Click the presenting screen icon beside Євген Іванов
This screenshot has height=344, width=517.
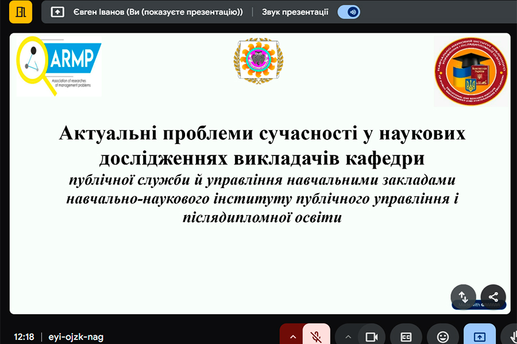point(57,12)
